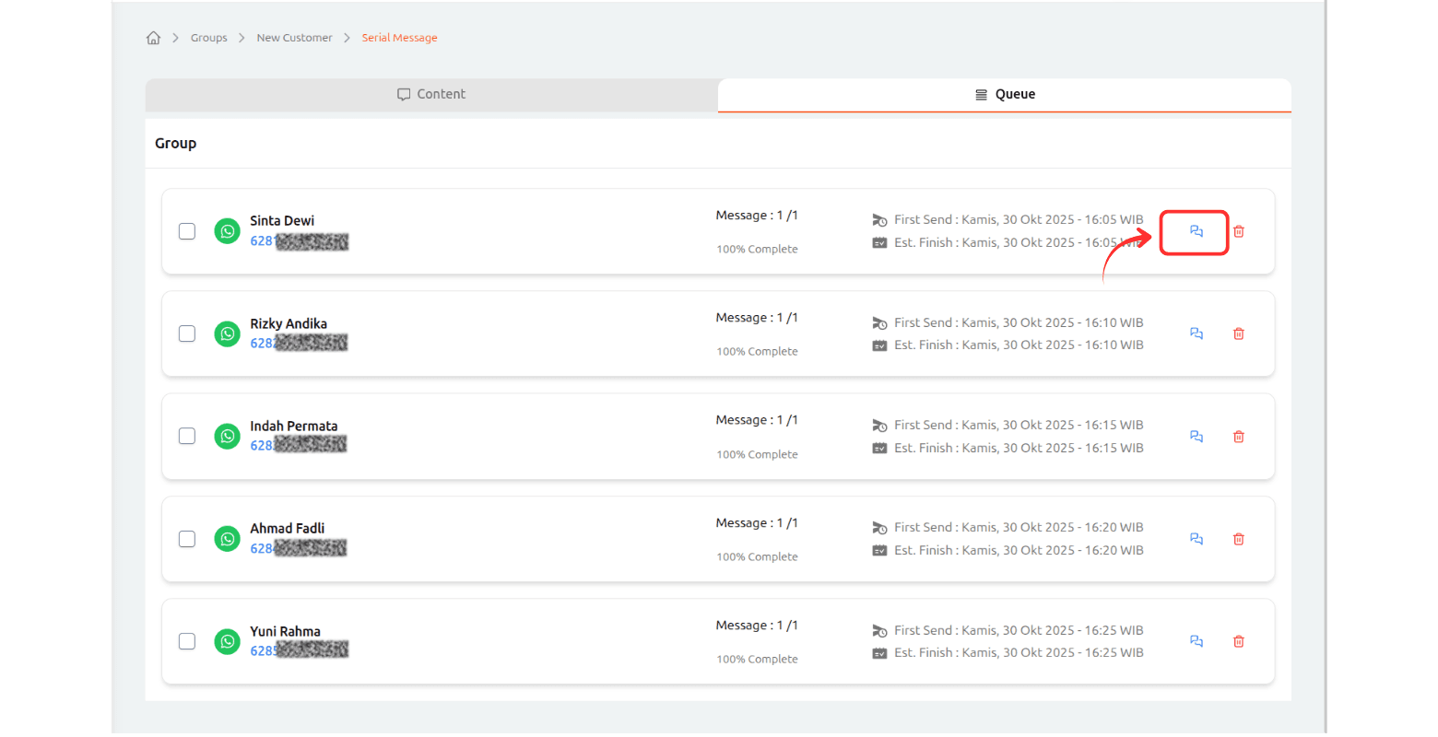Open message details for Ahmad Fadli
Screen dimensions: 1438x737
pyautogui.click(x=1196, y=539)
